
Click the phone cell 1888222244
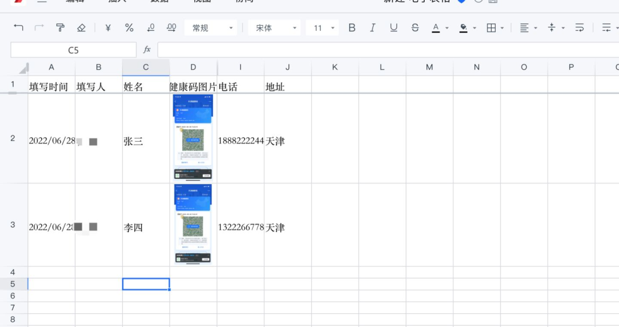pyautogui.click(x=240, y=139)
